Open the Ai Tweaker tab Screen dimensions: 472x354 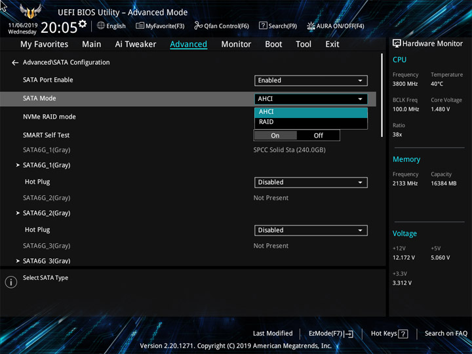click(x=136, y=45)
